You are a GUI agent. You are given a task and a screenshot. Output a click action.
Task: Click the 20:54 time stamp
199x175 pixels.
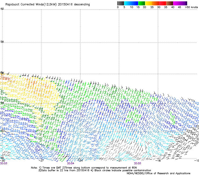click(x=70, y=163)
